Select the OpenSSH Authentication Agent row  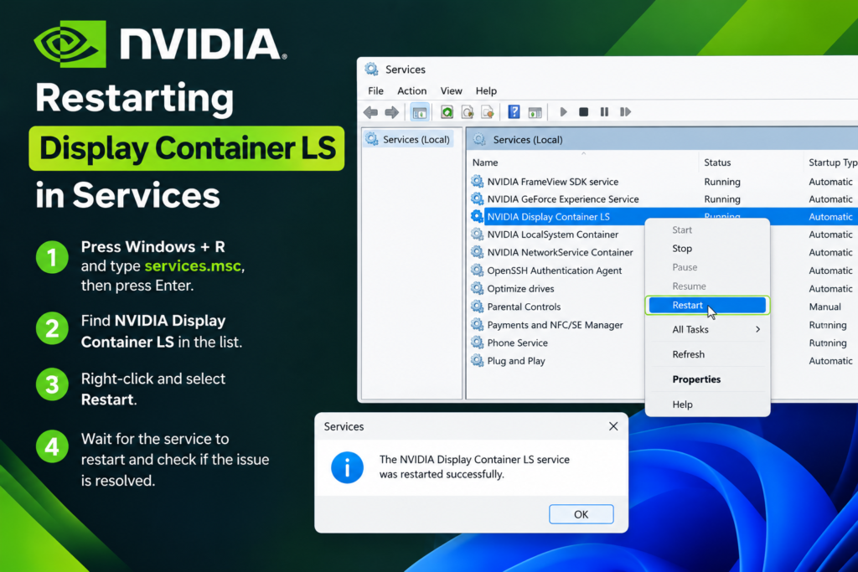click(x=556, y=271)
